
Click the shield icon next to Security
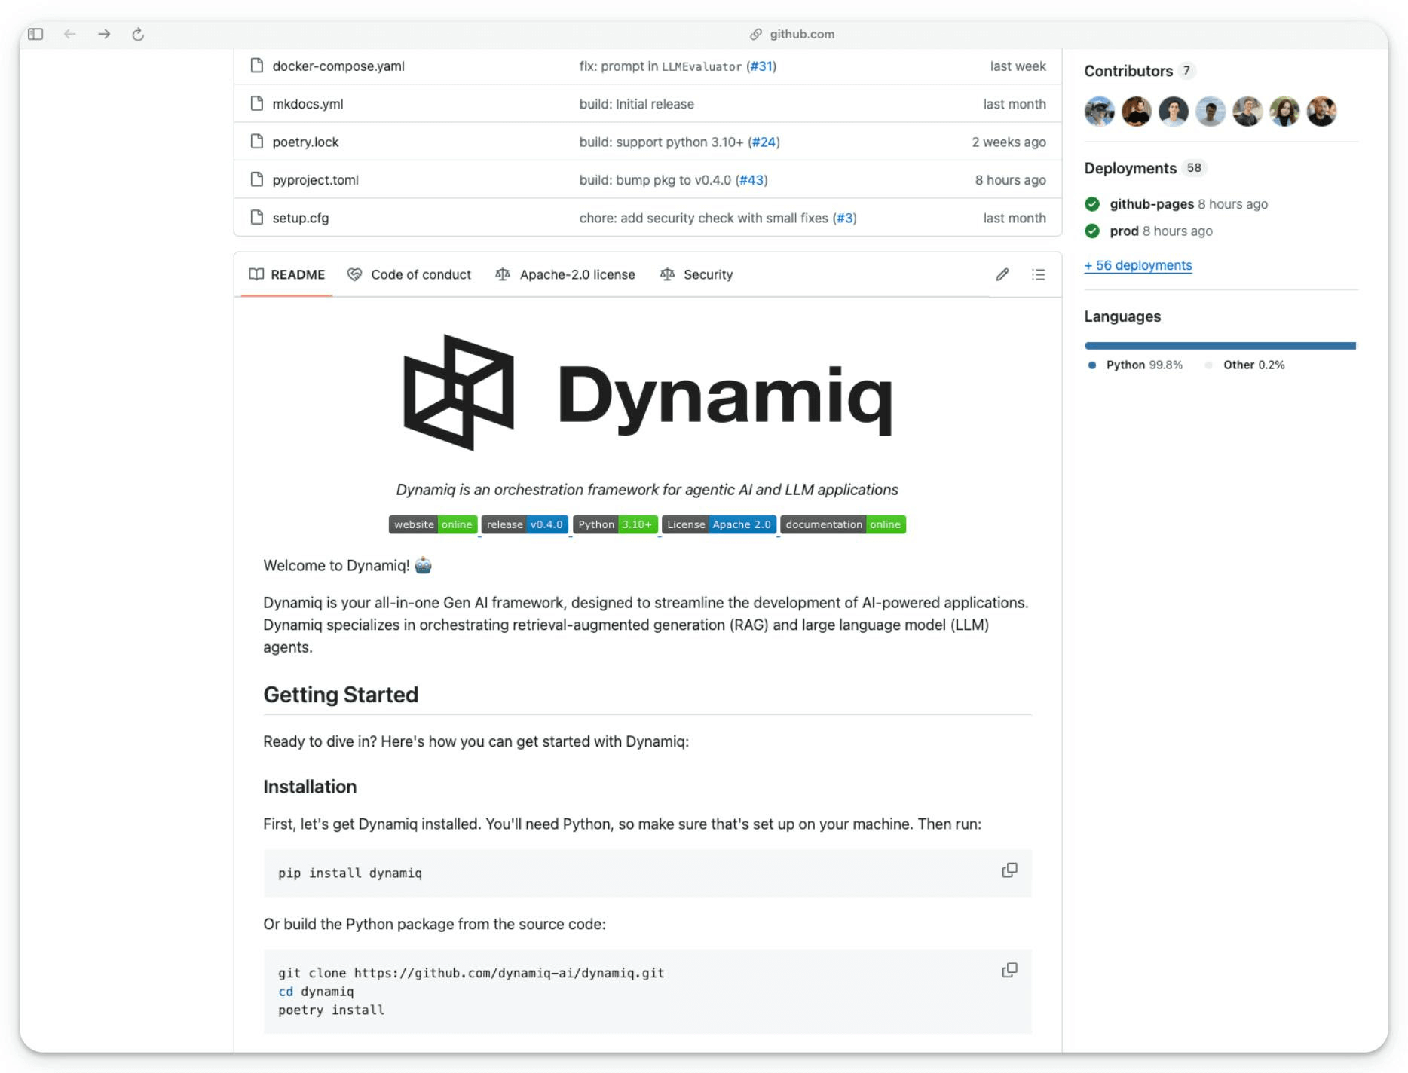(x=667, y=274)
